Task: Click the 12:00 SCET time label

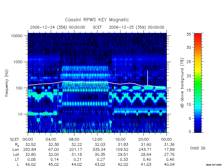Action: pyautogui.click(x=97, y=139)
